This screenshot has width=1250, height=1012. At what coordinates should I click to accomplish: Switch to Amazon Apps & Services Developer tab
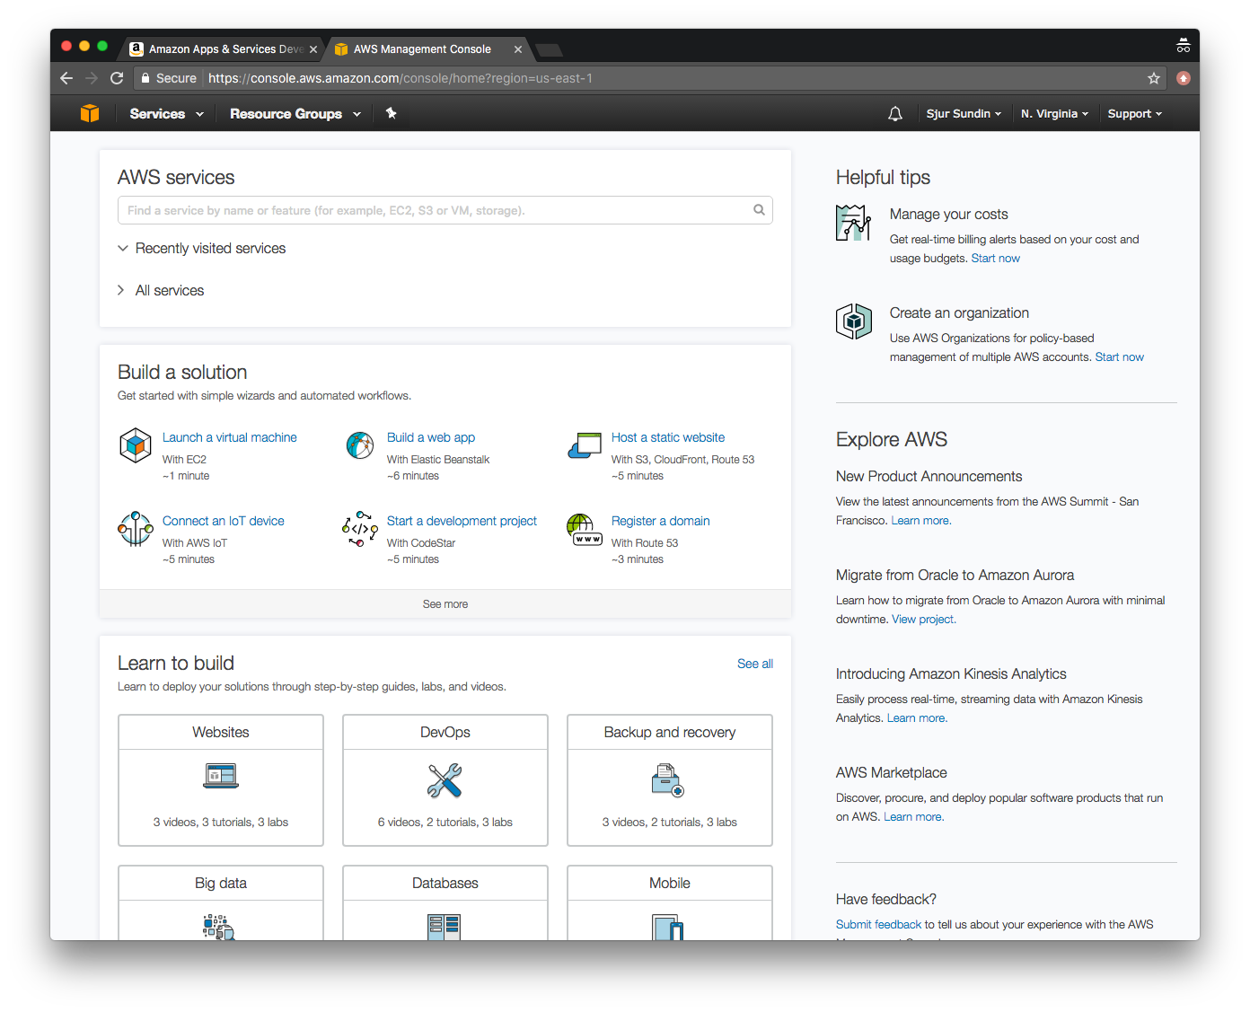coord(224,49)
